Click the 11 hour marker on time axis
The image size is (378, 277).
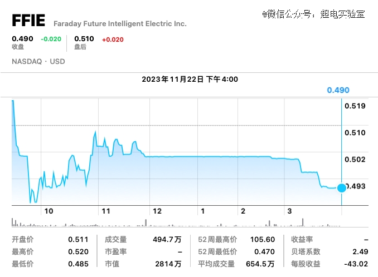point(106,211)
